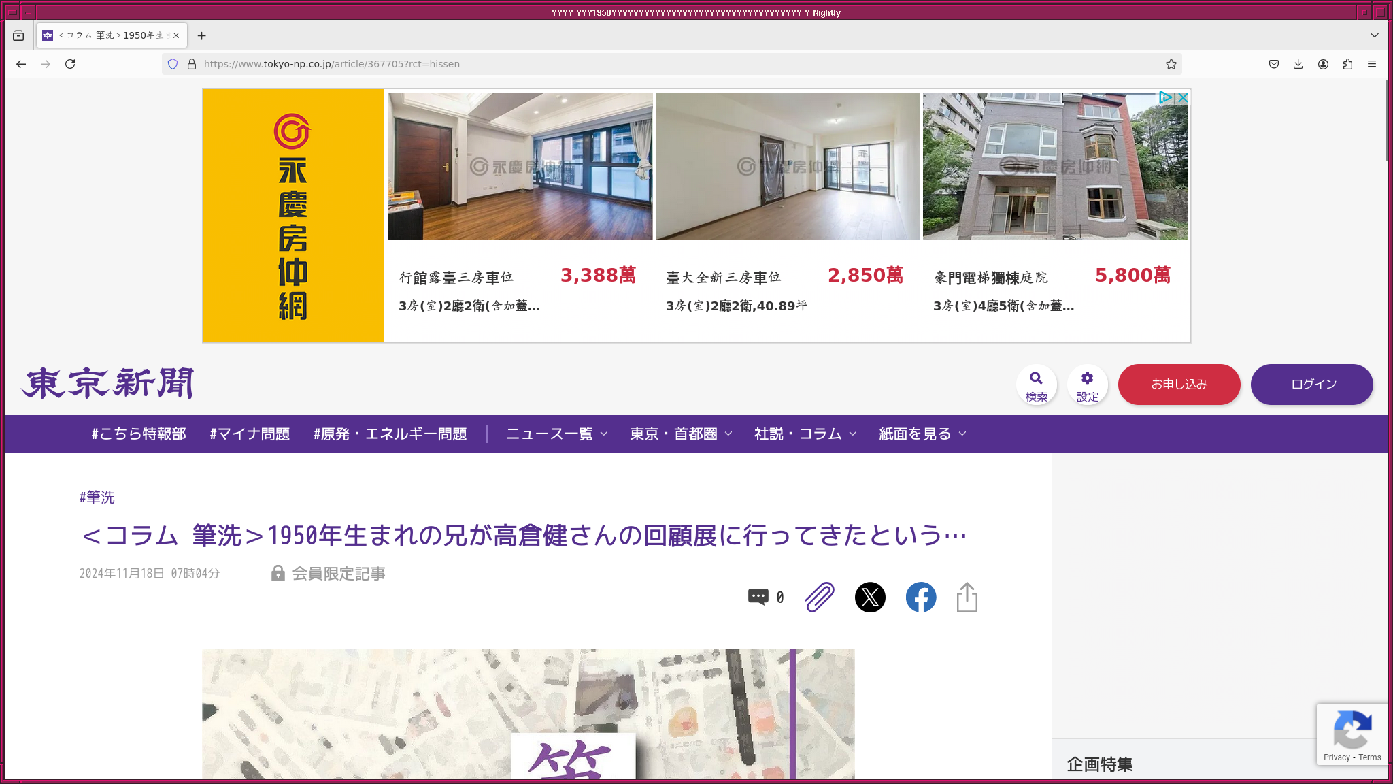The height and width of the screenshot is (784, 1393).
Task: Open the #こちら特報部 nav item
Action: coord(139,434)
